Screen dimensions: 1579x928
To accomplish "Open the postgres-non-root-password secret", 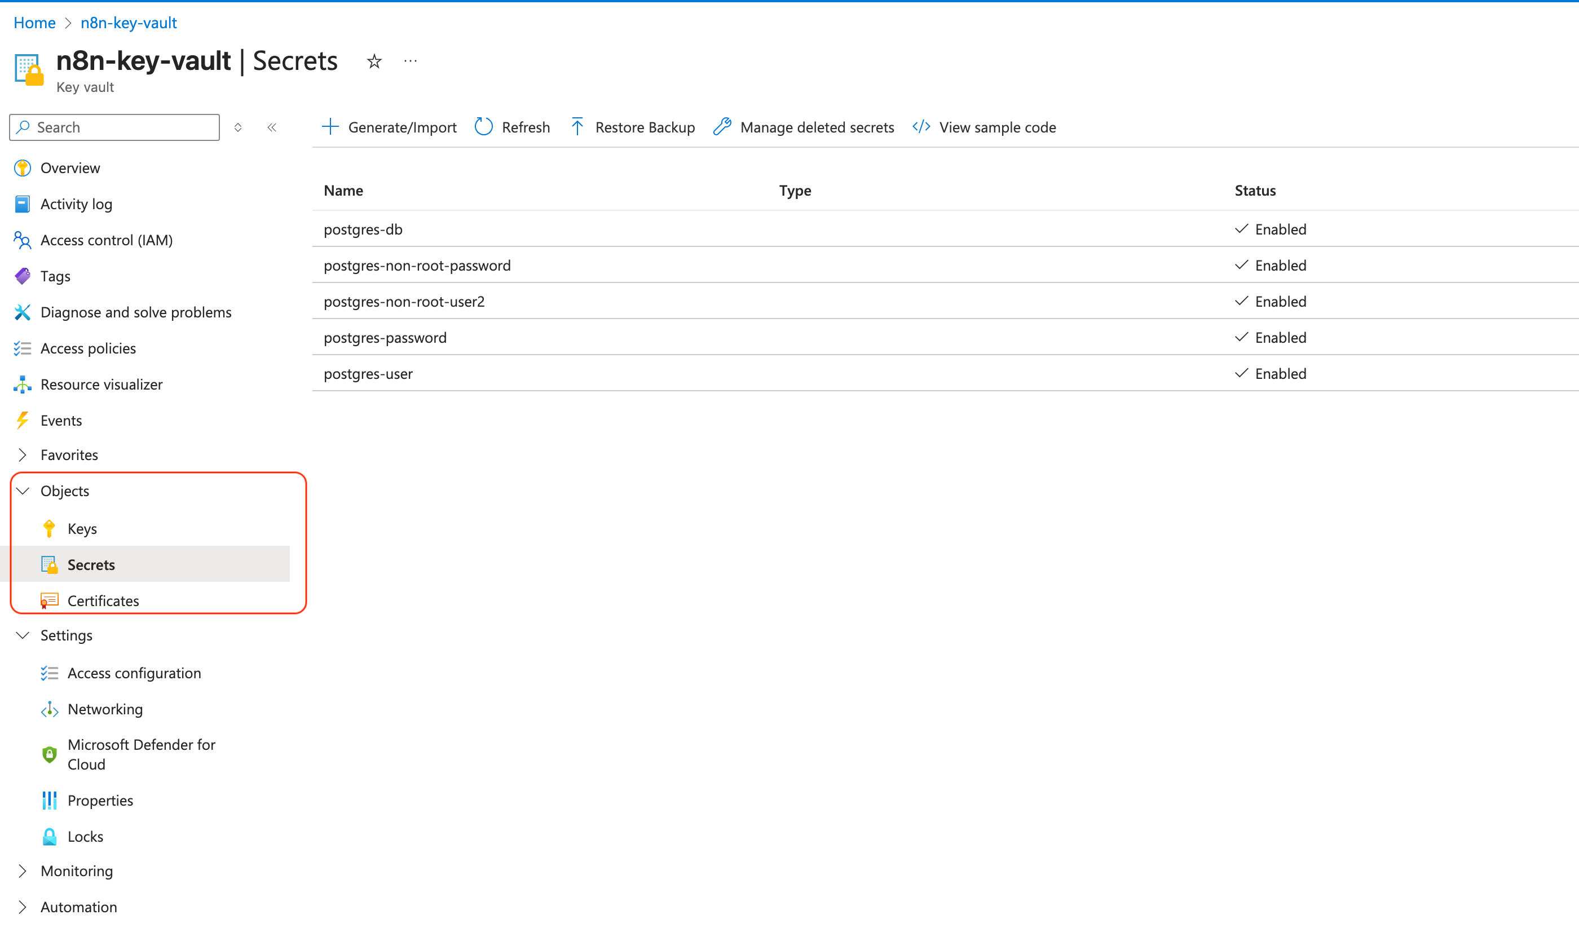I will tap(417, 266).
